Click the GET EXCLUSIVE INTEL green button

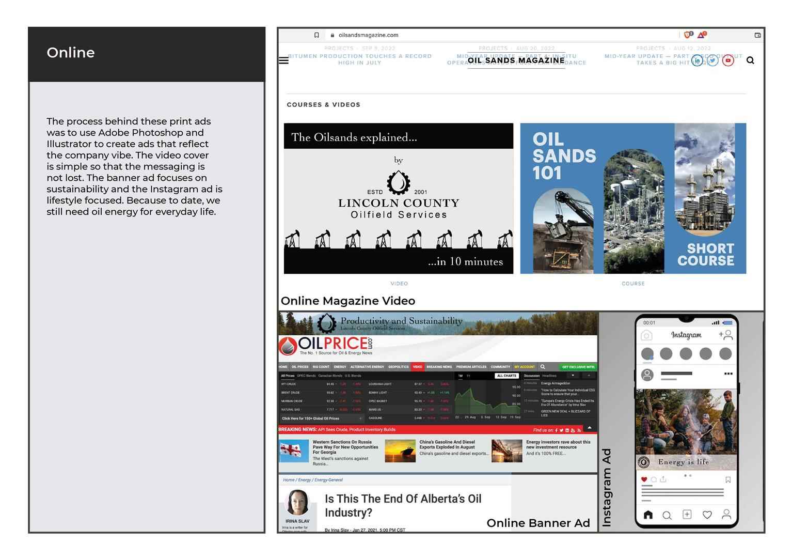(578, 367)
